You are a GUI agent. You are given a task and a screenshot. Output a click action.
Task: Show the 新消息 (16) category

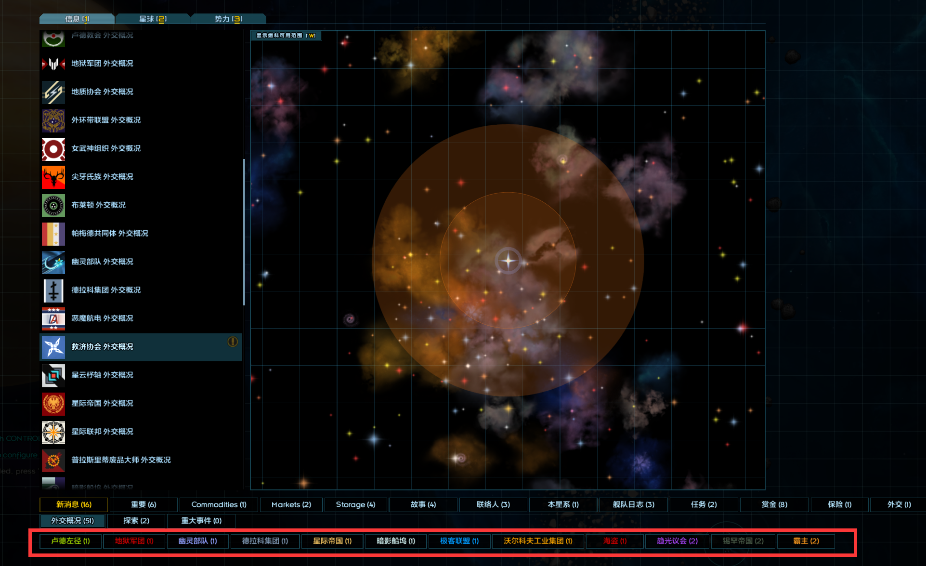pyautogui.click(x=74, y=504)
